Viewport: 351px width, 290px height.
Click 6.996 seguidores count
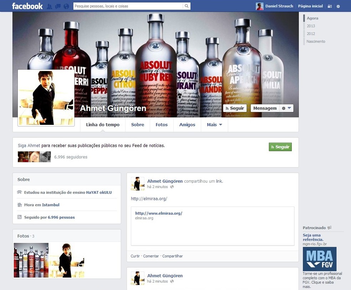pos(71,157)
